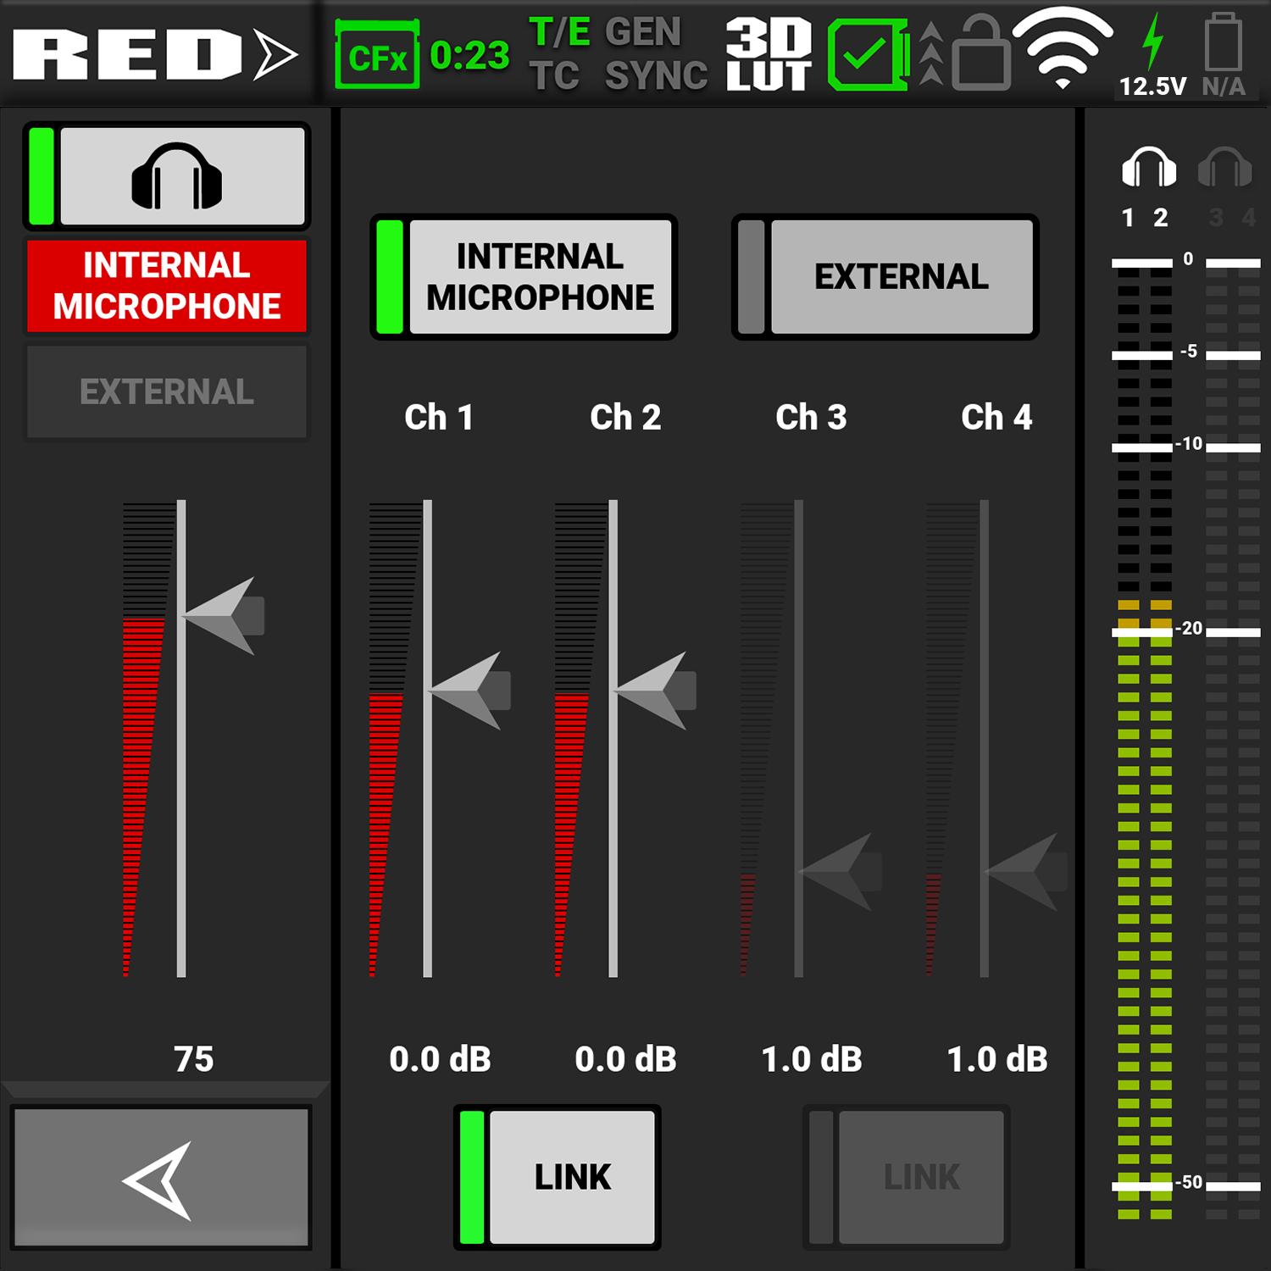Toggle the headphone monitor button
1271x1271 pixels.
click(167, 177)
